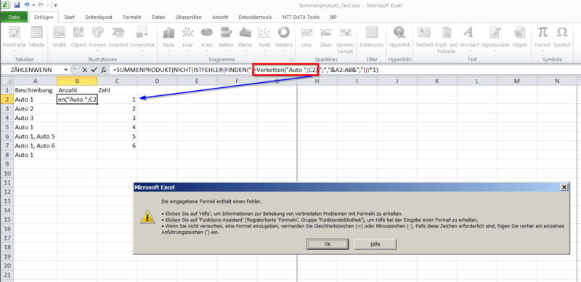581x282 pixels.
Task: Open the undo history dropdown arrow
Action: [x=33, y=5]
